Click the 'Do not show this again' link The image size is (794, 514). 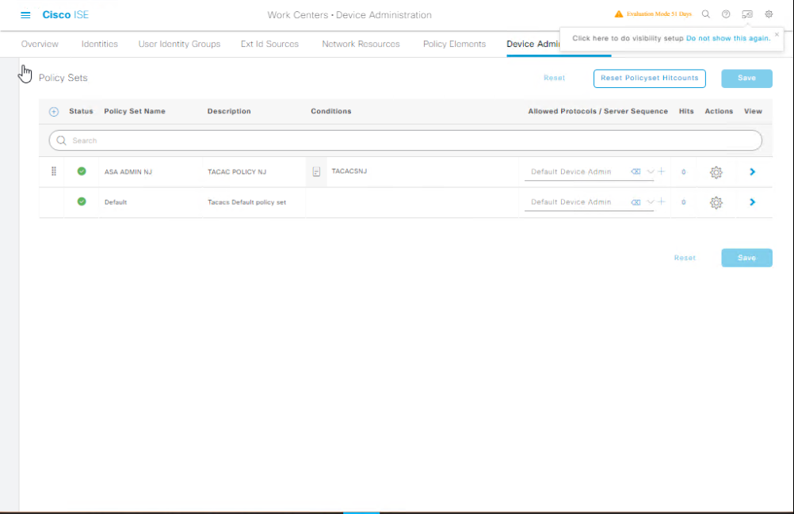pyautogui.click(x=728, y=38)
